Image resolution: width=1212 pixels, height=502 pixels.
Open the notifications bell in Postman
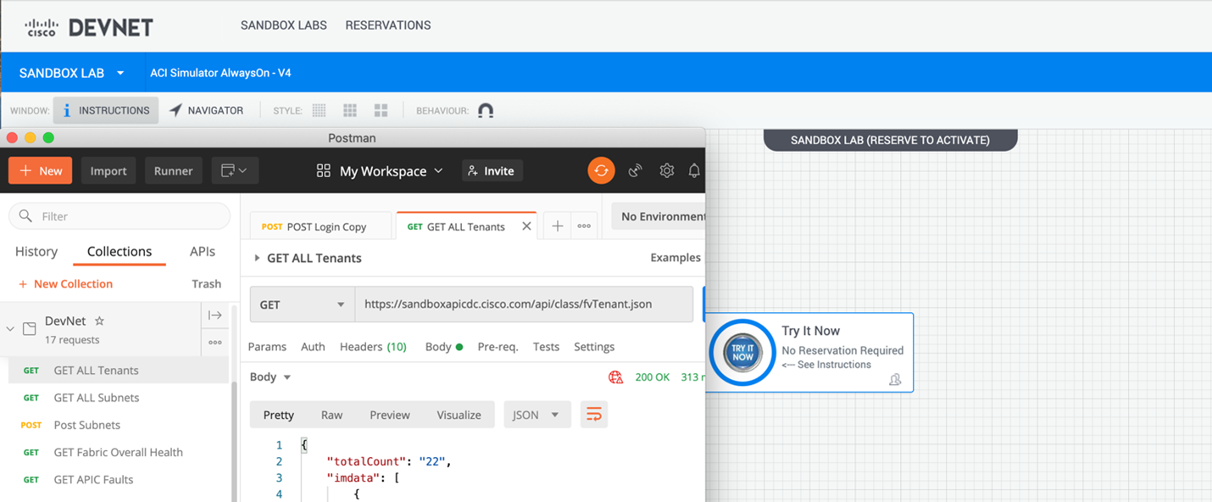[694, 170]
